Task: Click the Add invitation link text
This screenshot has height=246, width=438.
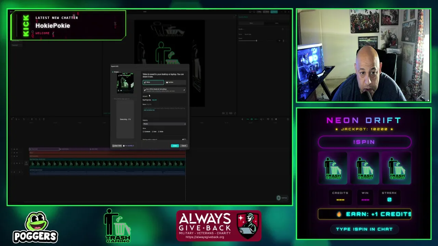Action: click(x=149, y=110)
